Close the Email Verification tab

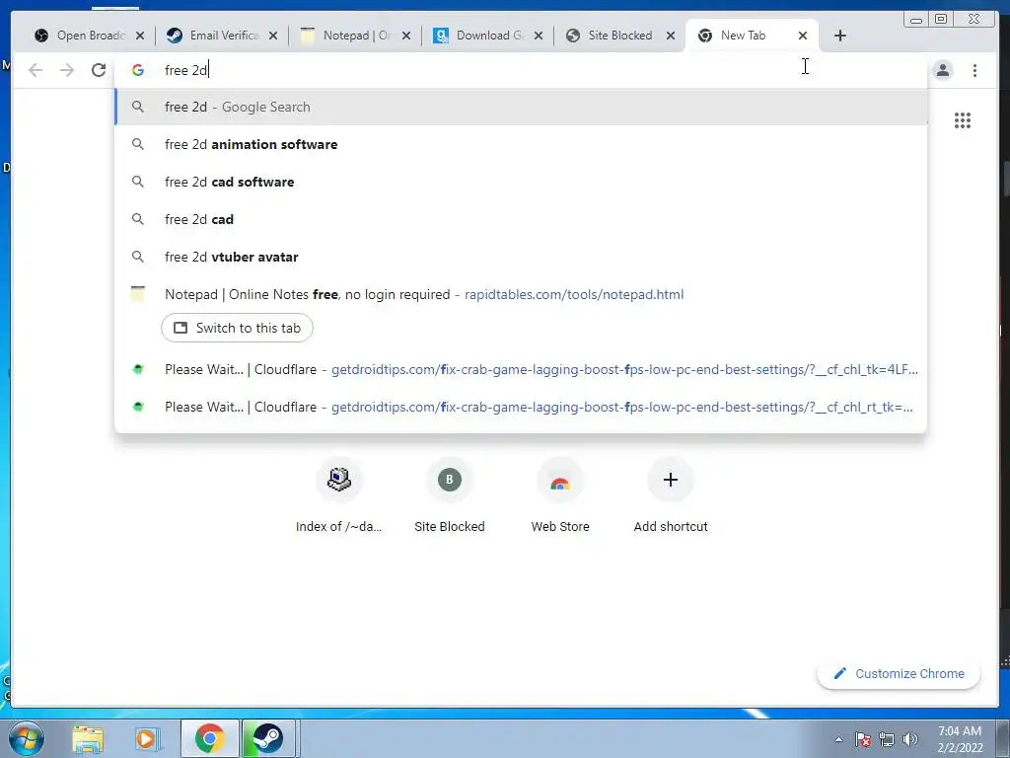click(x=273, y=36)
